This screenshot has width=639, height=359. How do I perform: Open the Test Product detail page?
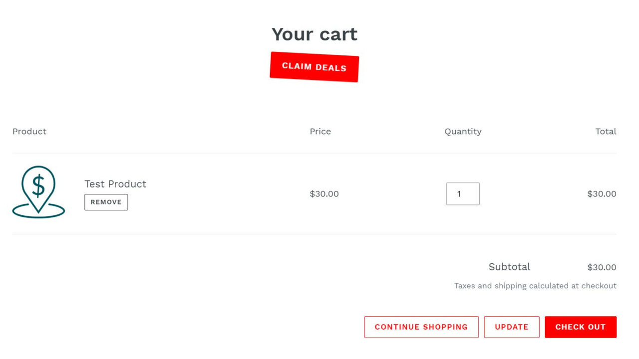click(x=115, y=184)
